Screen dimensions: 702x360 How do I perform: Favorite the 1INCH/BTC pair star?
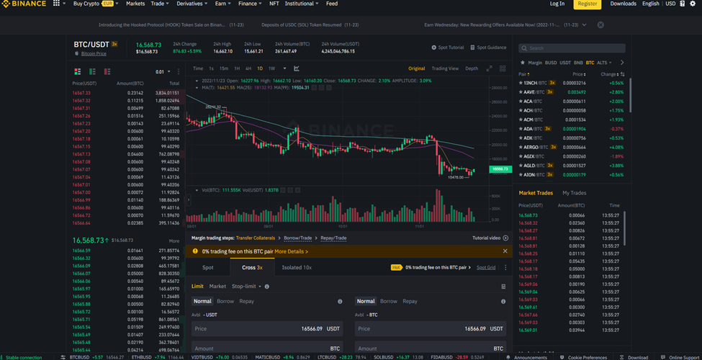point(521,83)
